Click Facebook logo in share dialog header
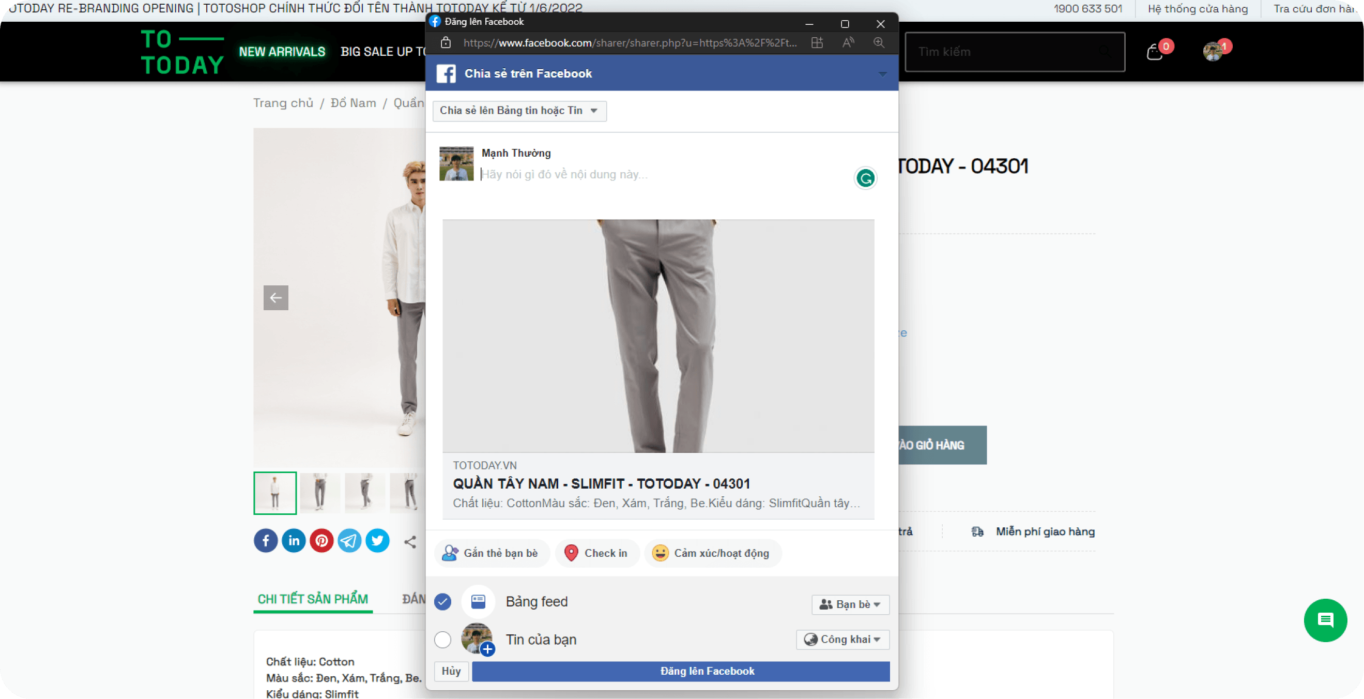This screenshot has width=1364, height=699. (x=446, y=73)
